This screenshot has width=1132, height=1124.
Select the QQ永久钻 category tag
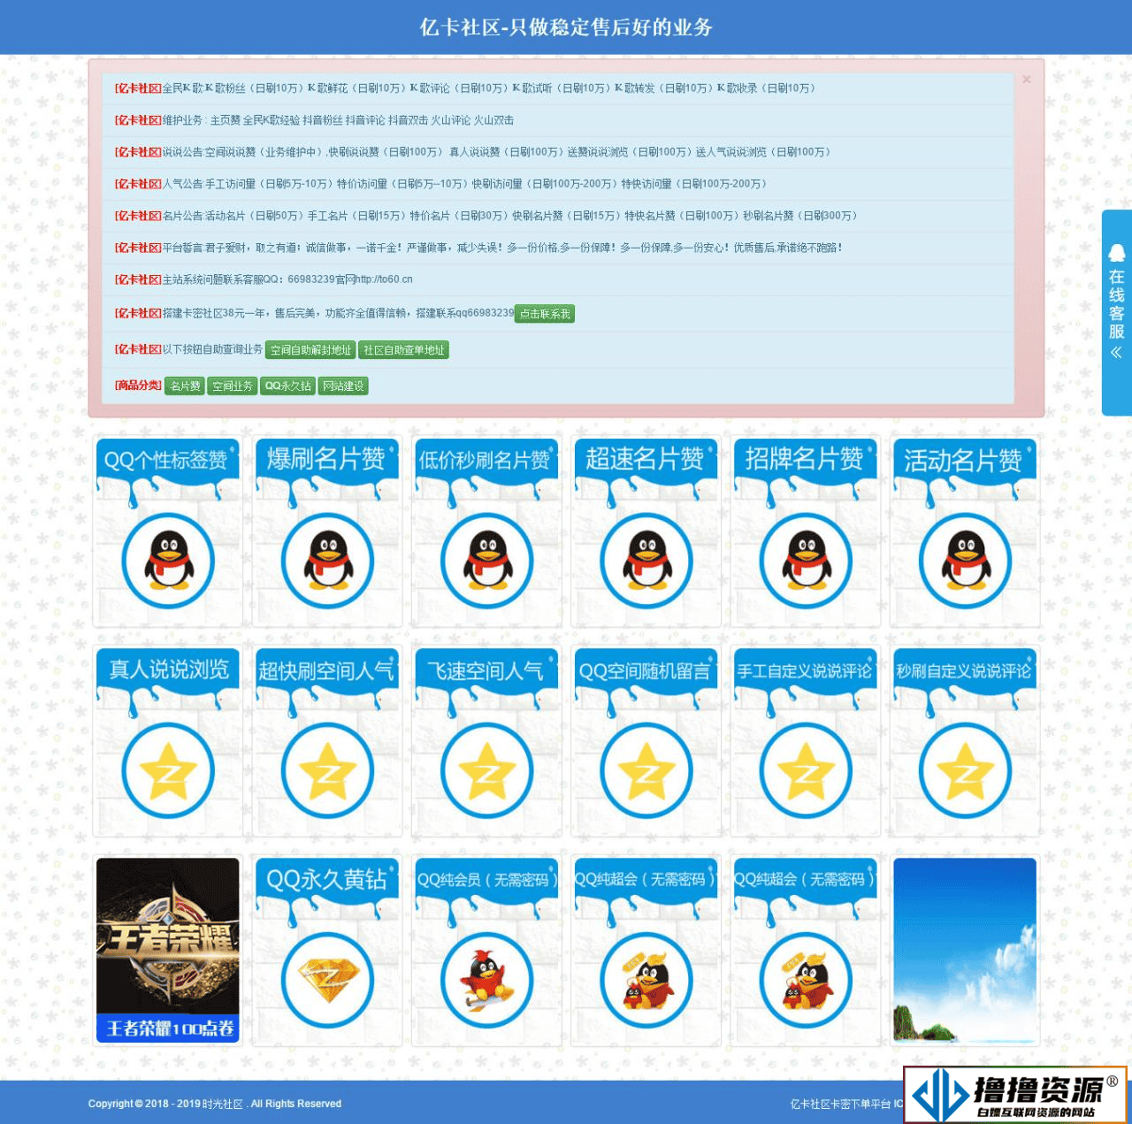287,386
